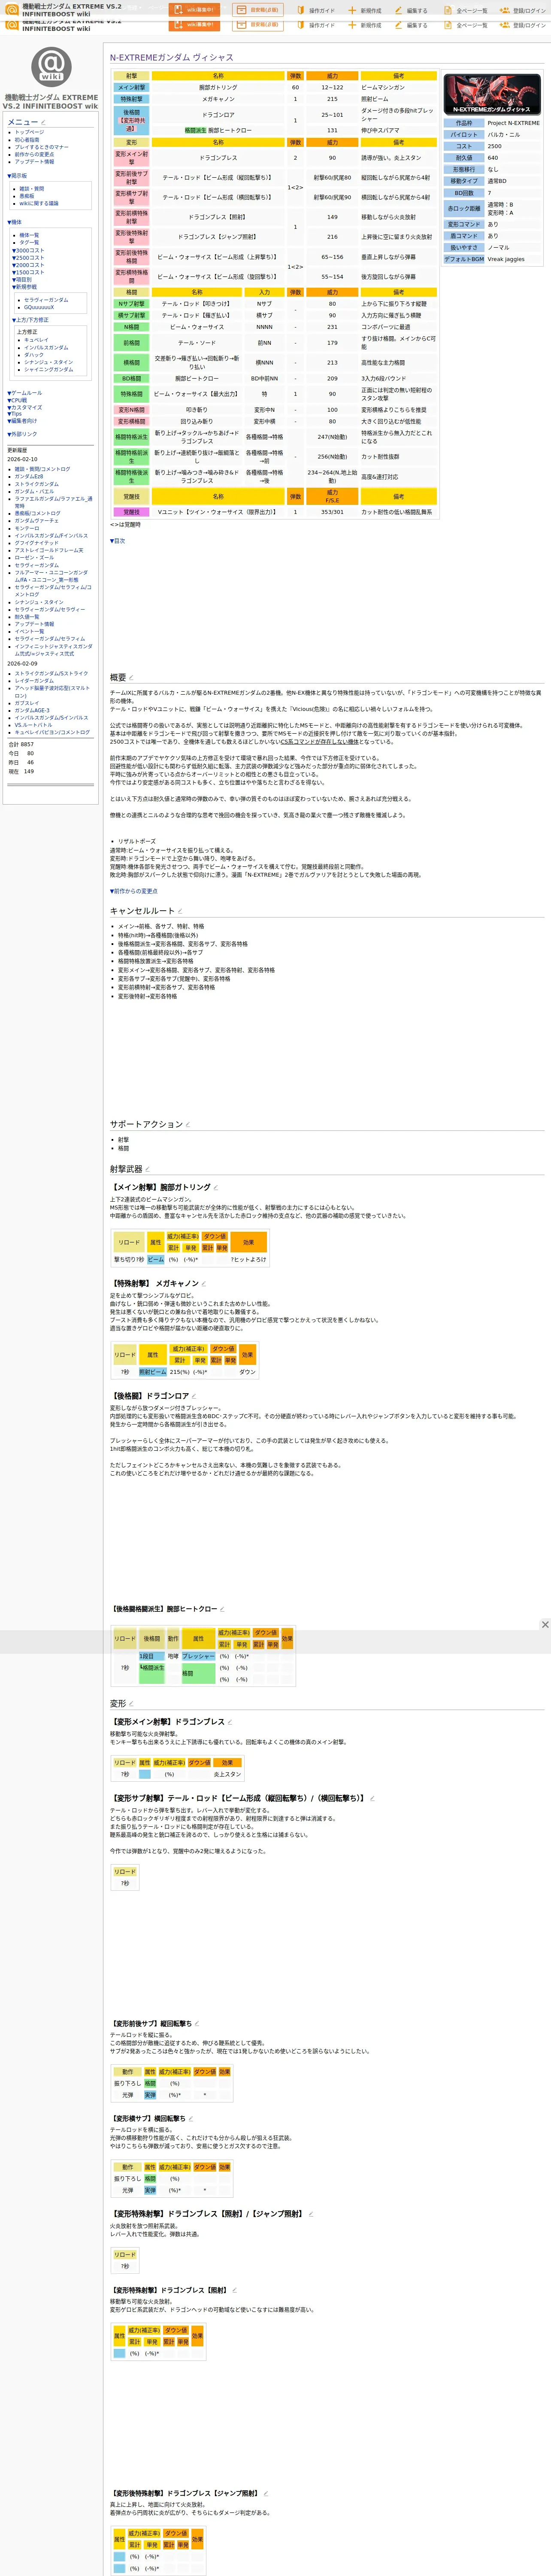Expand the ▼編集者向け section

(x=22, y=421)
